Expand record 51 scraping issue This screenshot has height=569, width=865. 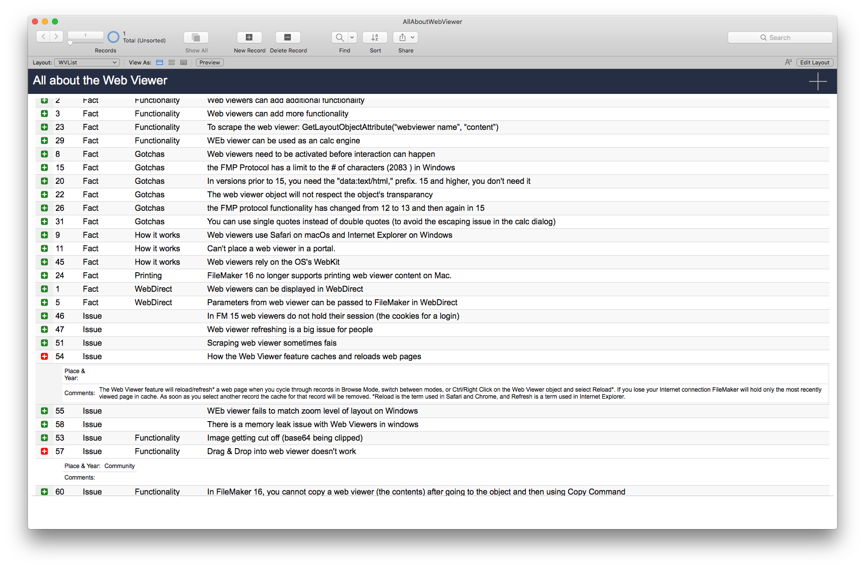coord(44,343)
